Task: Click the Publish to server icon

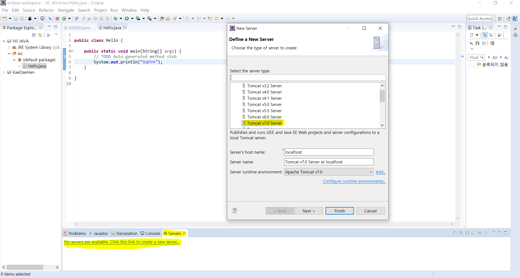Action: pos(486,232)
